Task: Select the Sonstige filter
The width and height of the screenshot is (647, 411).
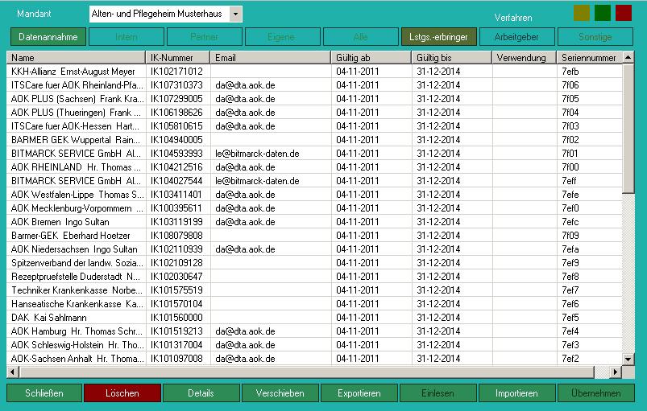Action: (x=595, y=37)
